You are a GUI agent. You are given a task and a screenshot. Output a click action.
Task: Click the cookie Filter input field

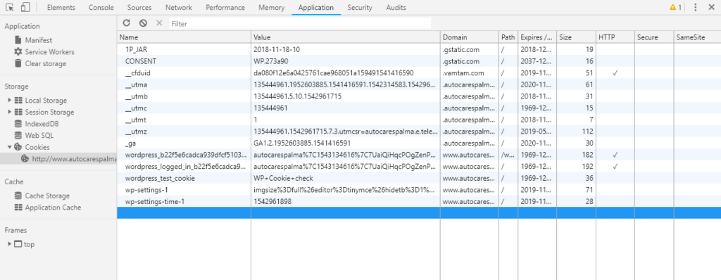(300, 23)
